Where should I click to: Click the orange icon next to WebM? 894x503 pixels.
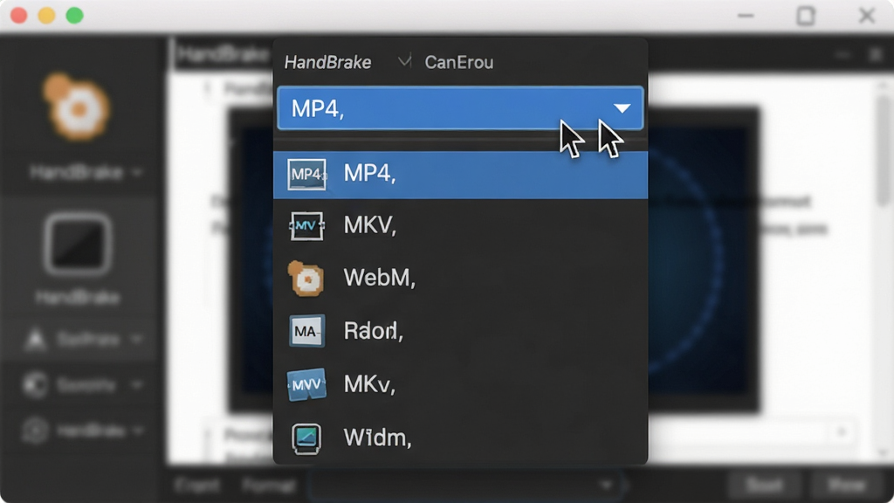coord(306,279)
